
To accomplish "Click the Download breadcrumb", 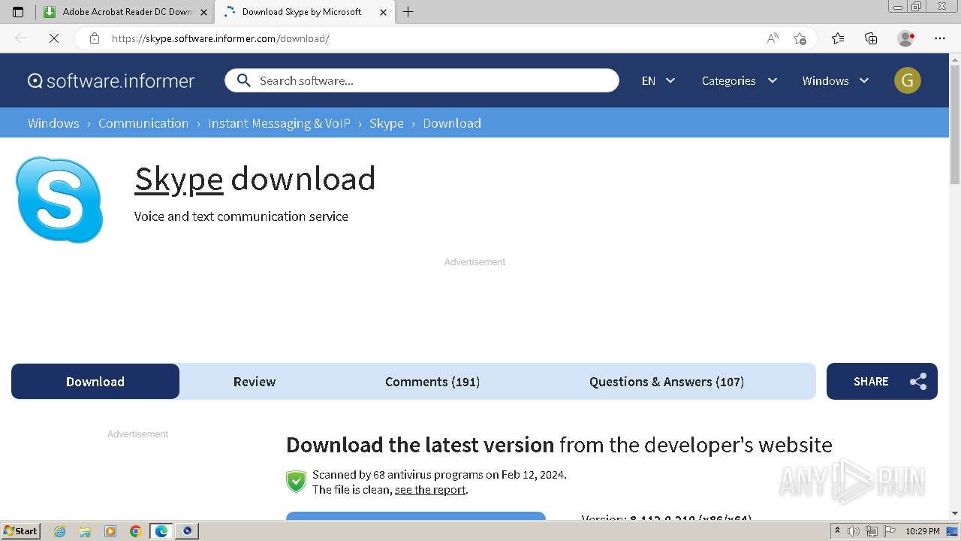I will 452,123.
